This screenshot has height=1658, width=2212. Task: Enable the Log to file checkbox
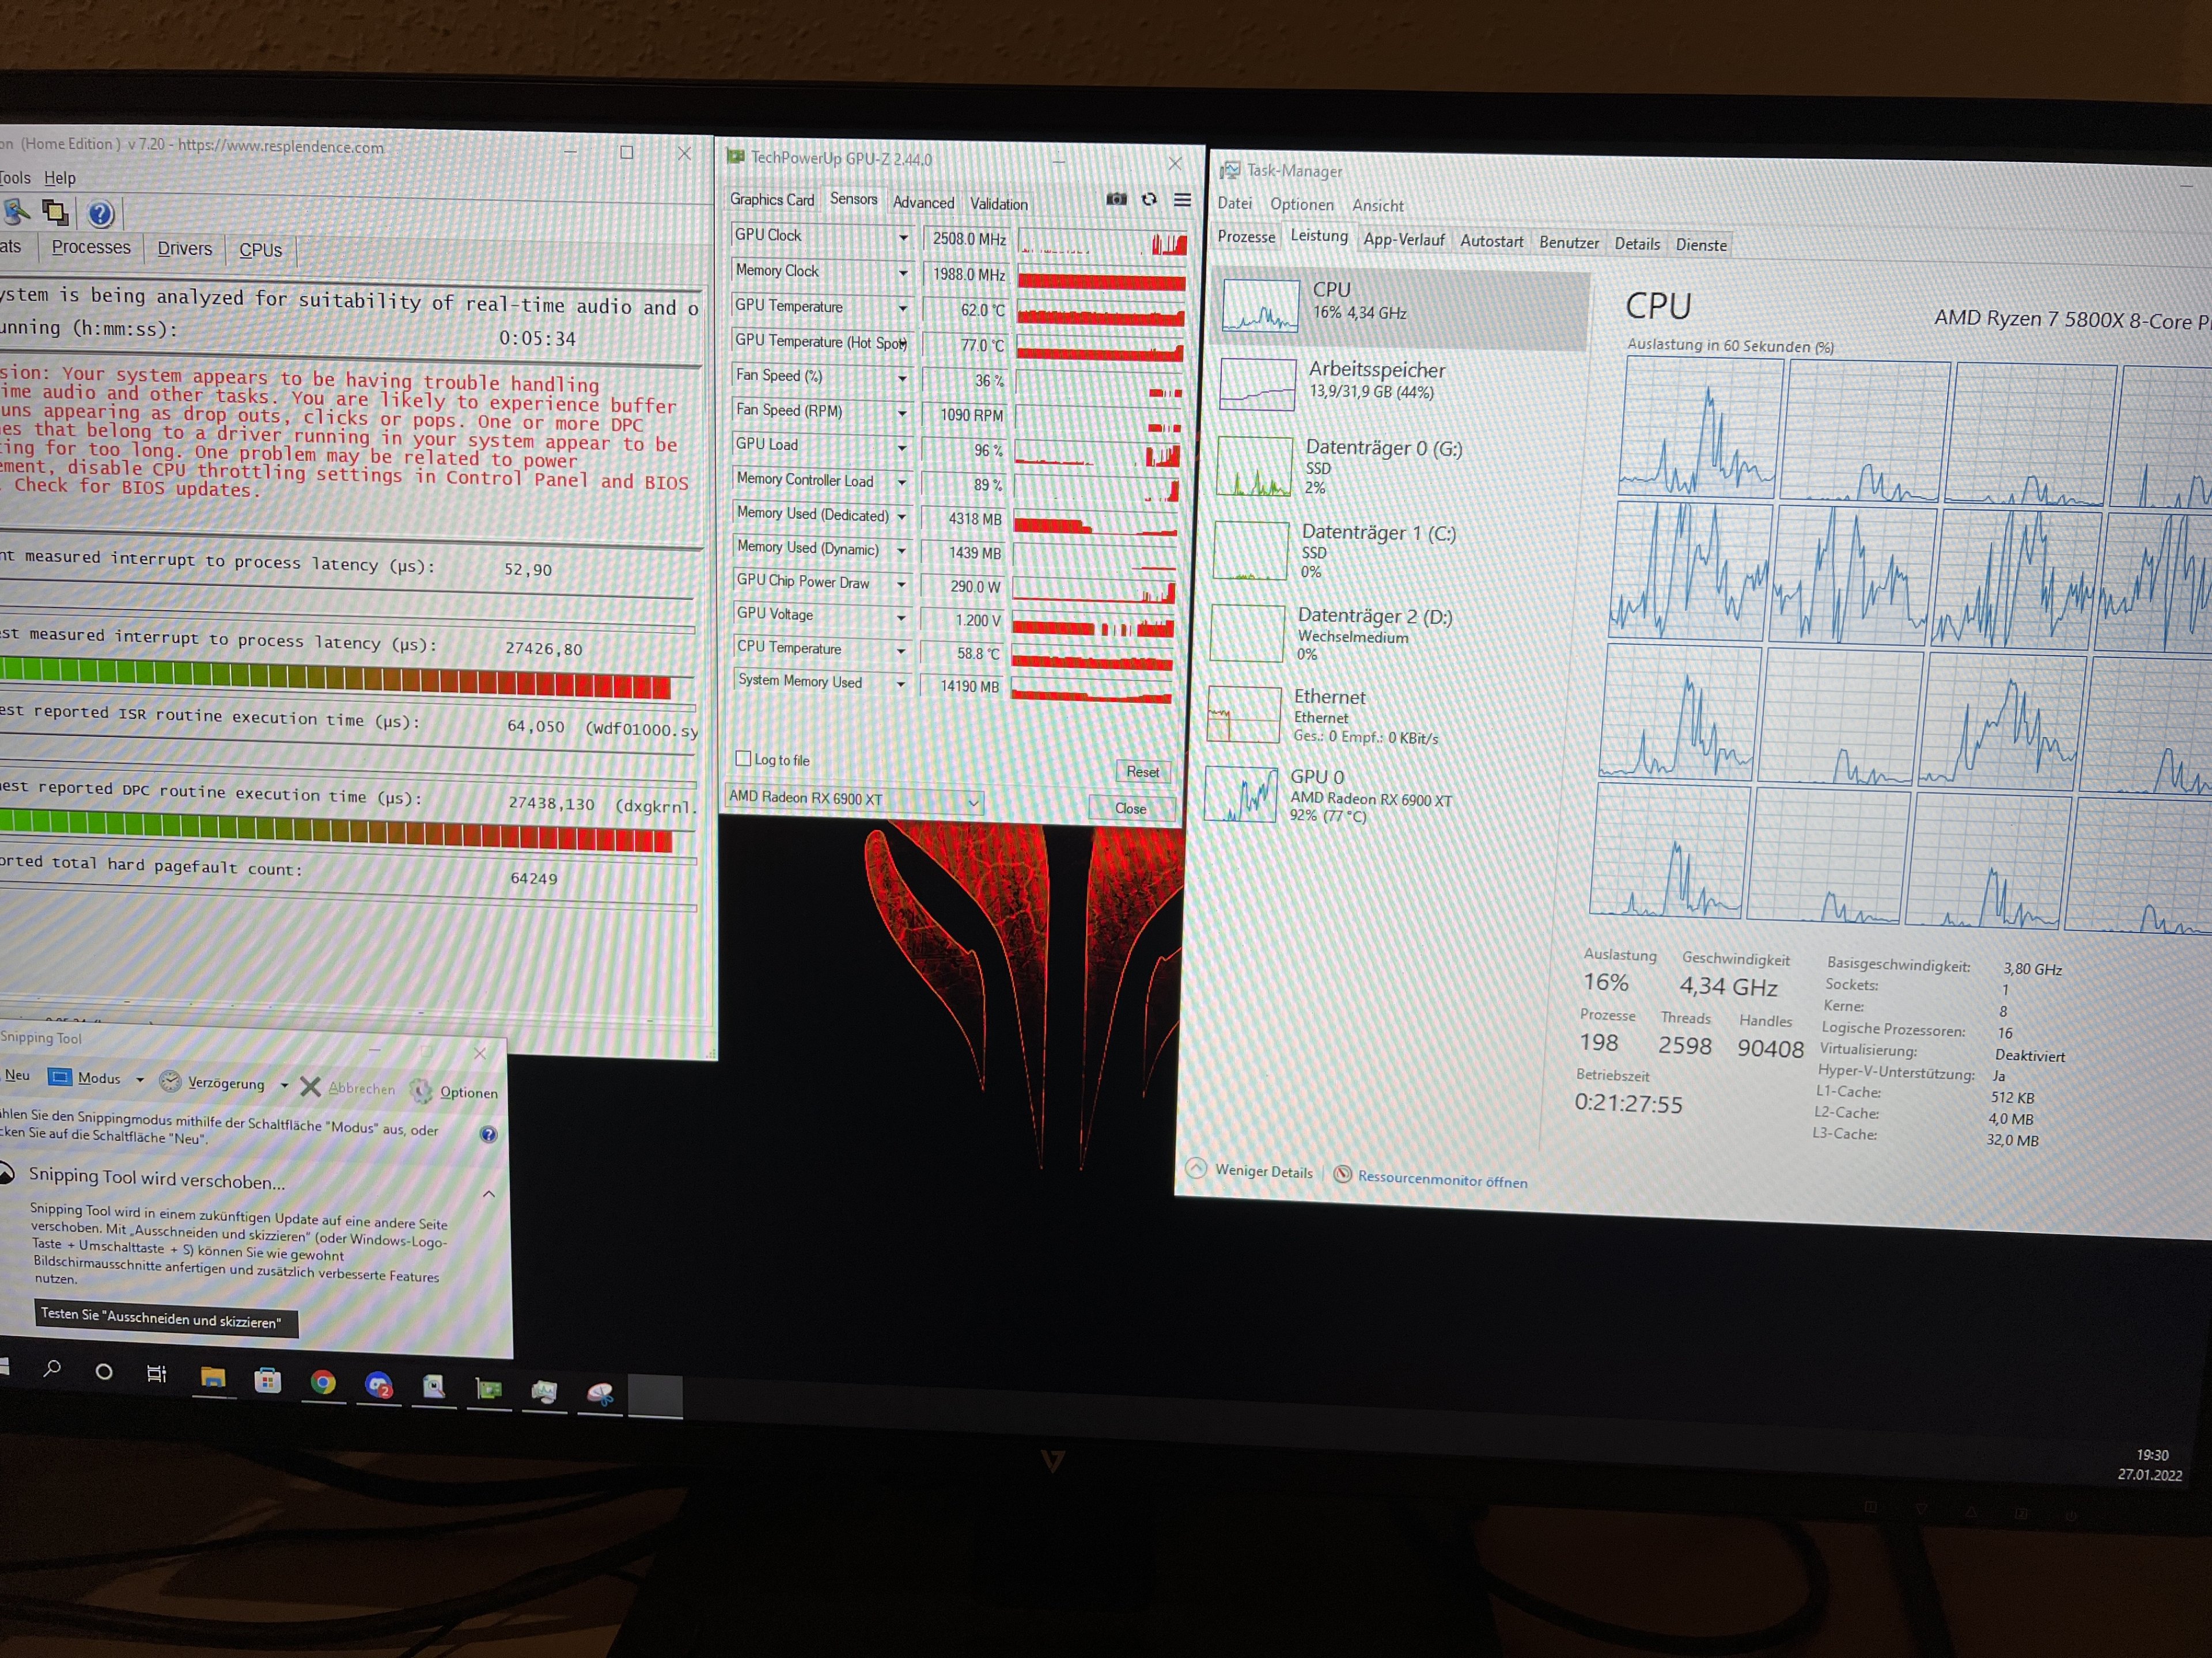click(743, 759)
